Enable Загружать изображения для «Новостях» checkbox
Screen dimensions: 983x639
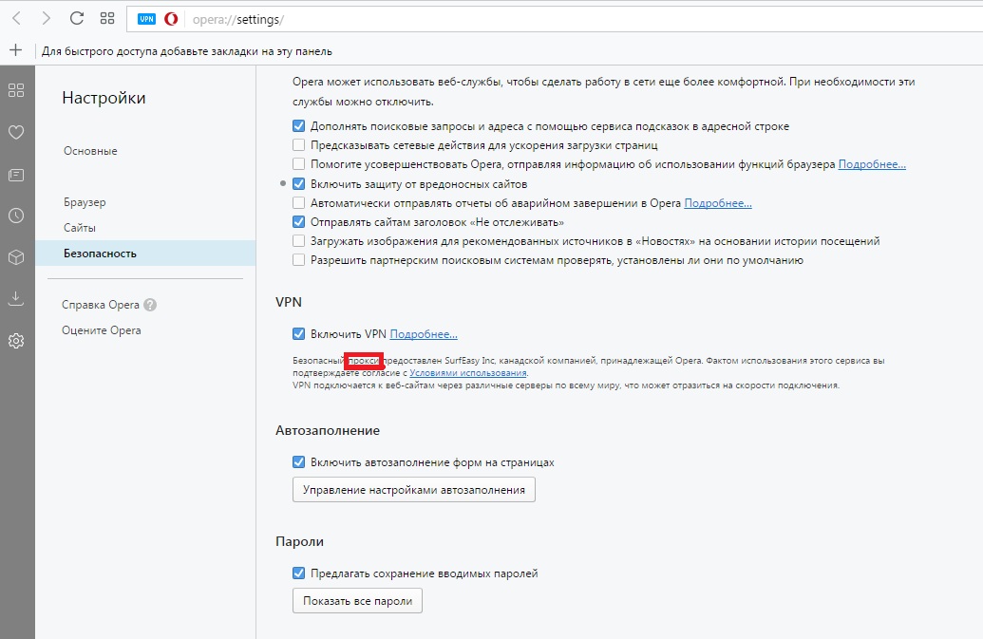tap(299, 241)
